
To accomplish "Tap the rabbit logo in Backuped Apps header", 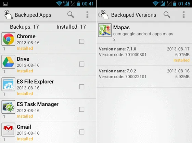I will 8,15.
